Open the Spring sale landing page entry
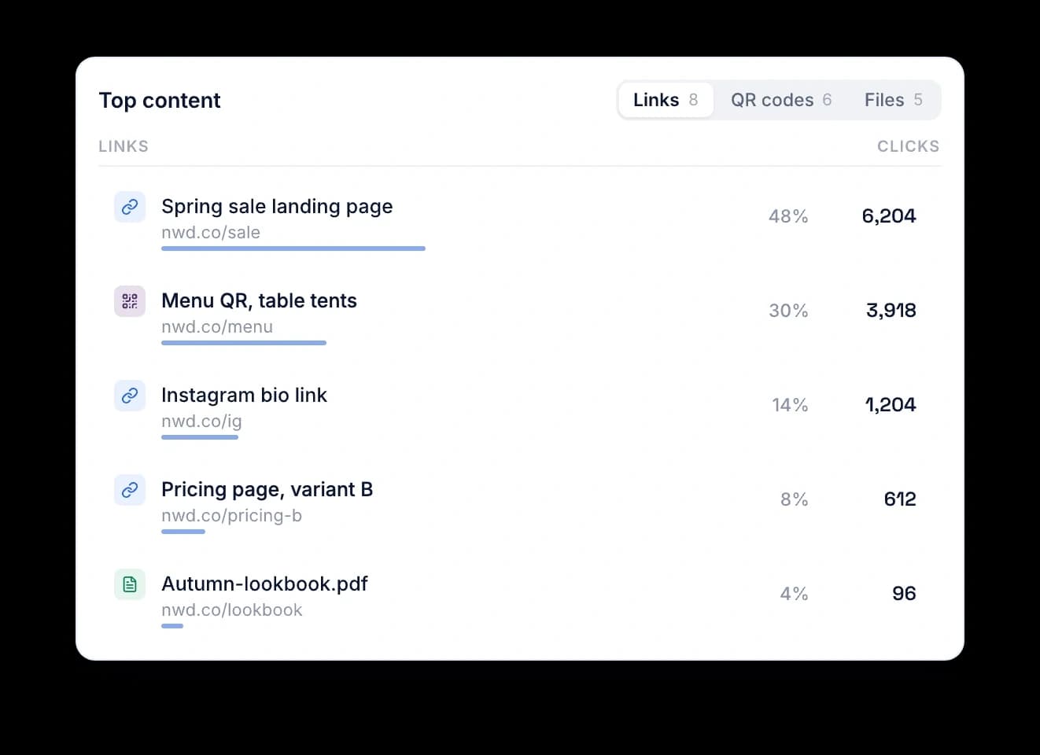Screen dimensions: 1040x755 (x=277, y=206)
